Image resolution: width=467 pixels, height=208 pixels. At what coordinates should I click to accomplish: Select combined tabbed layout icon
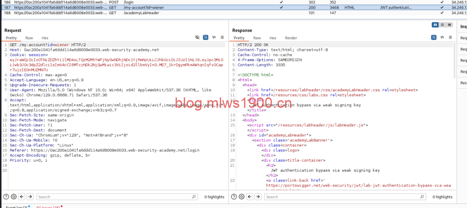point(449,25)
